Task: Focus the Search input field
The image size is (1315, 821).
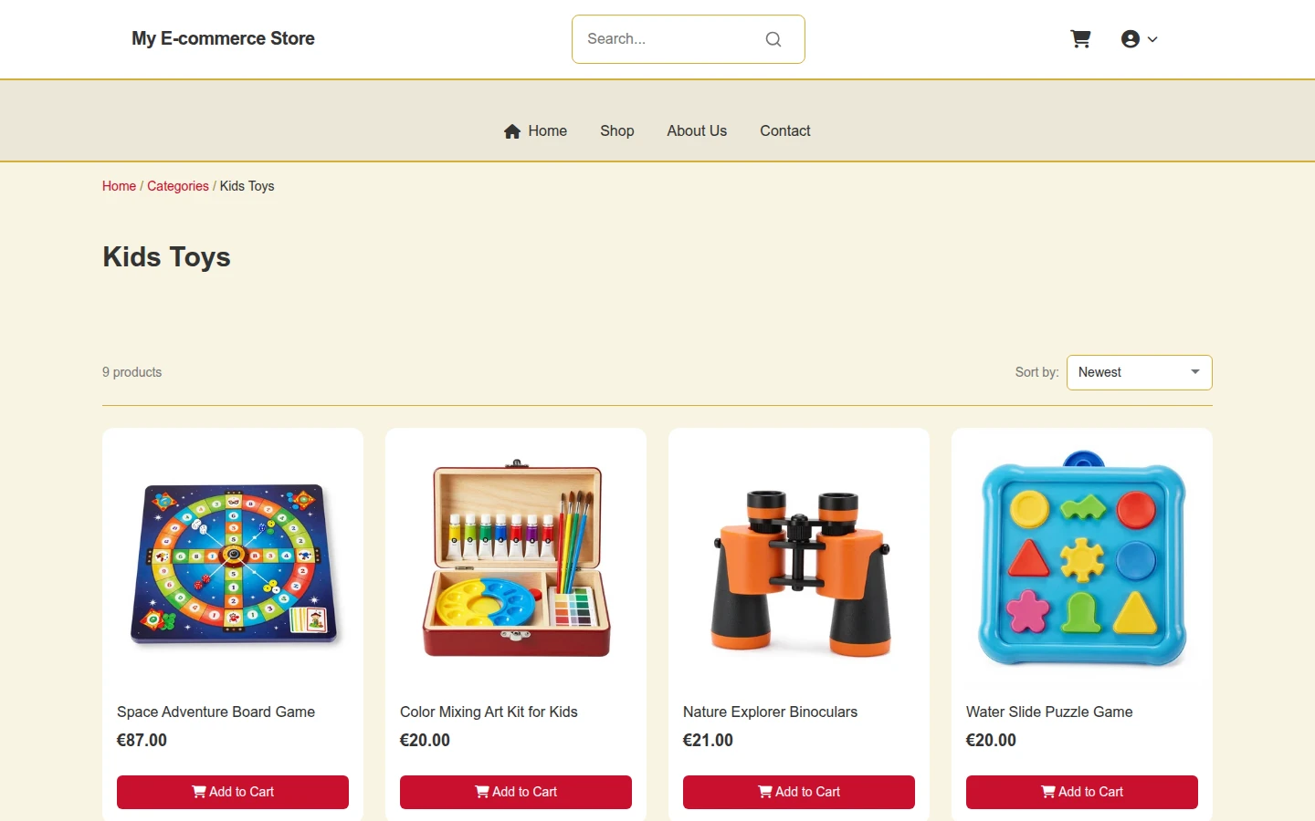Action: [x=671, y=39]
